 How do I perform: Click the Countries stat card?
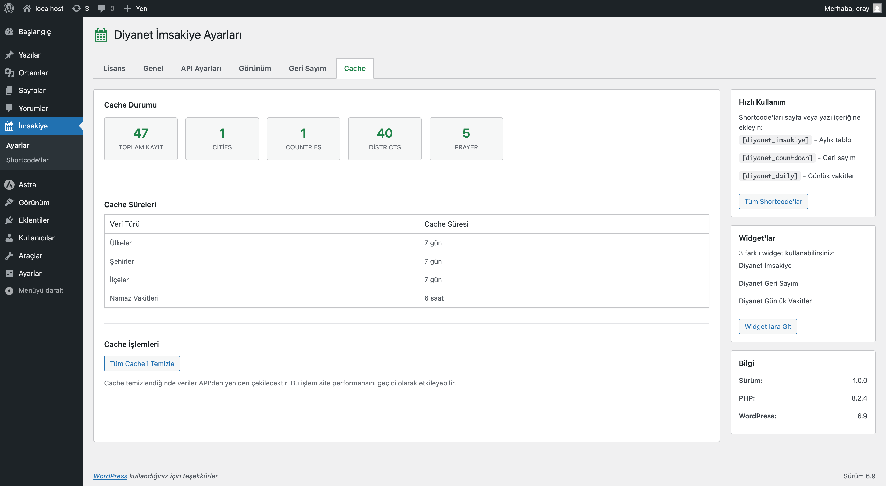click(303, 139)
